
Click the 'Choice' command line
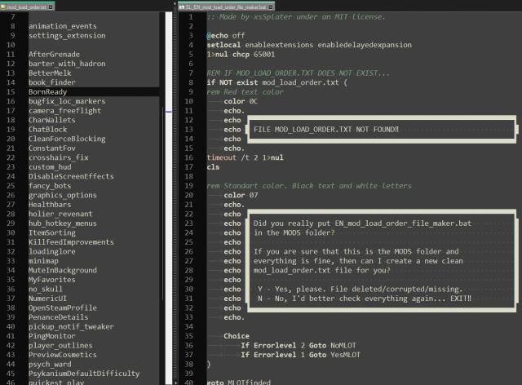point(237,335)
